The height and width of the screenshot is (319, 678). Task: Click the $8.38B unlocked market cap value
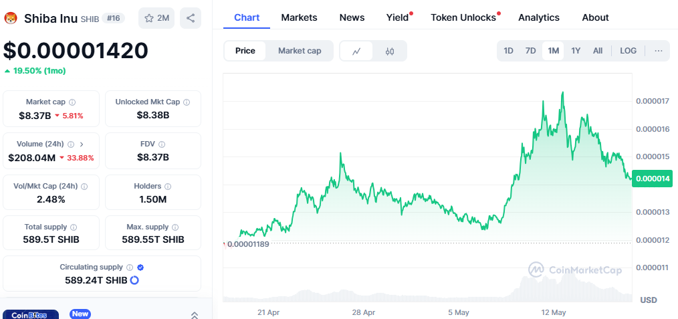click(153, 116)
